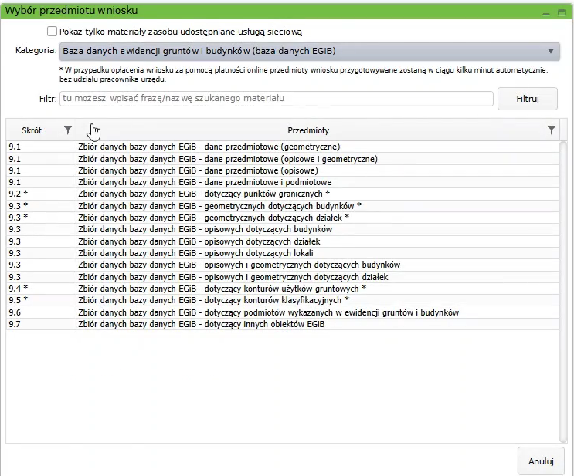Choose 'dotyczący innych obiektów EGiB' row
This screenshot has height=476, width=574.
[x=202, y=324]
